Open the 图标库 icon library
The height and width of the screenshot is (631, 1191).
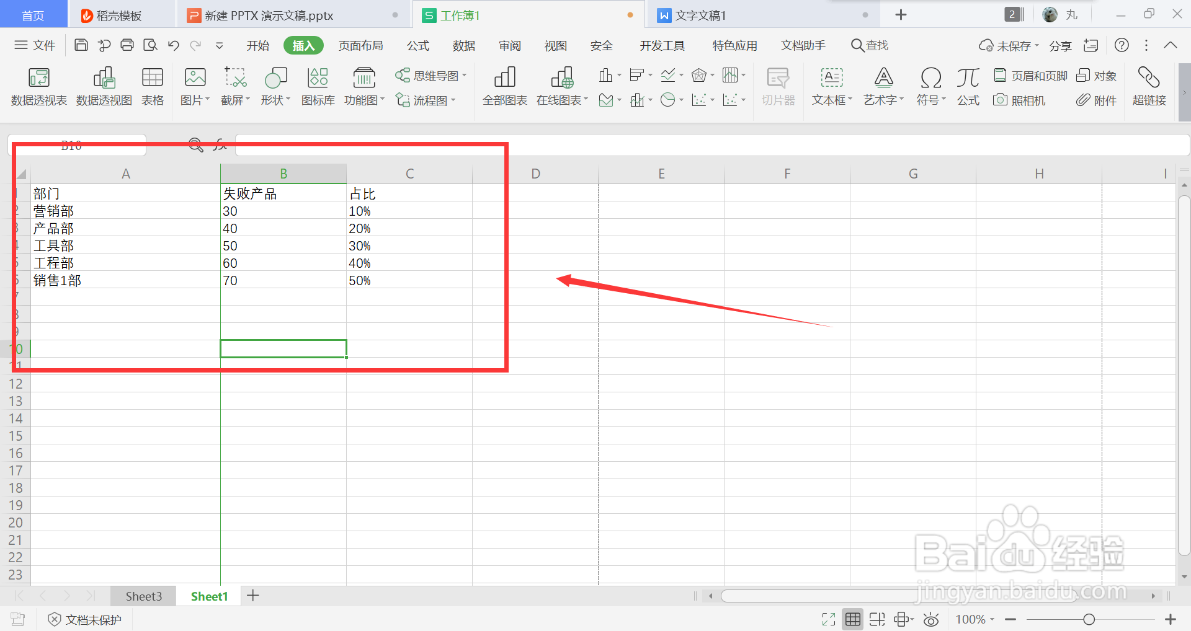pyautogui.click(x=318, y=86)
